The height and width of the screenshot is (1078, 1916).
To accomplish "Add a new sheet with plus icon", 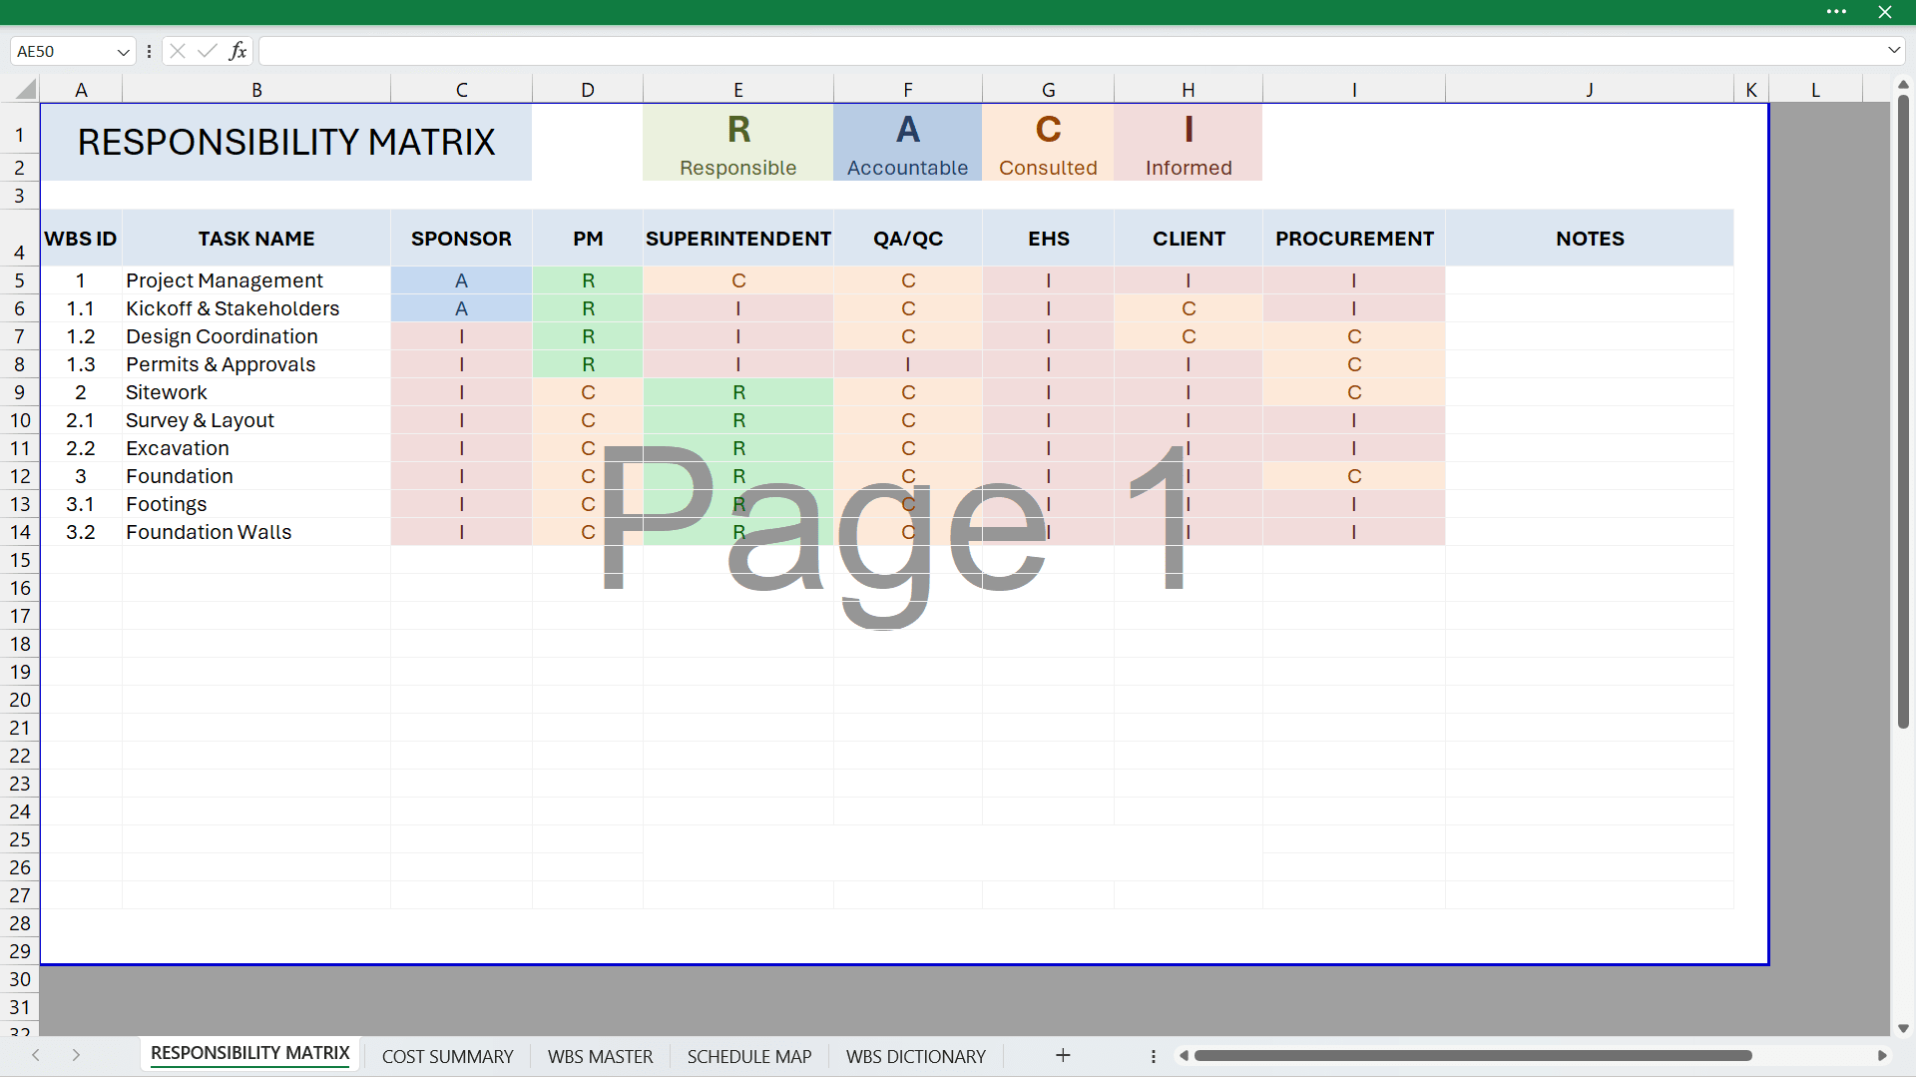I will pyautogui.click(x=1063, y=1055).
